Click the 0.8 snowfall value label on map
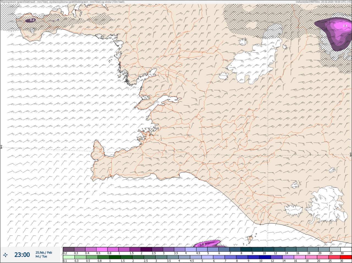The width and height of the screenshot is (352, 263). 345,26
